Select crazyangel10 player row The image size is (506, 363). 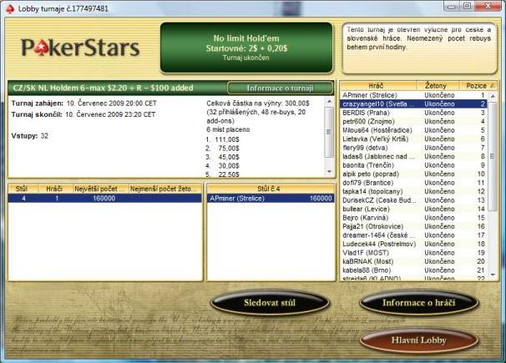click(413, 103)
